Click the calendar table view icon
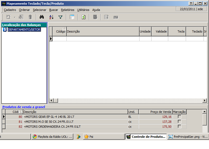The image size is (209, 149). [x=72, y=17]
